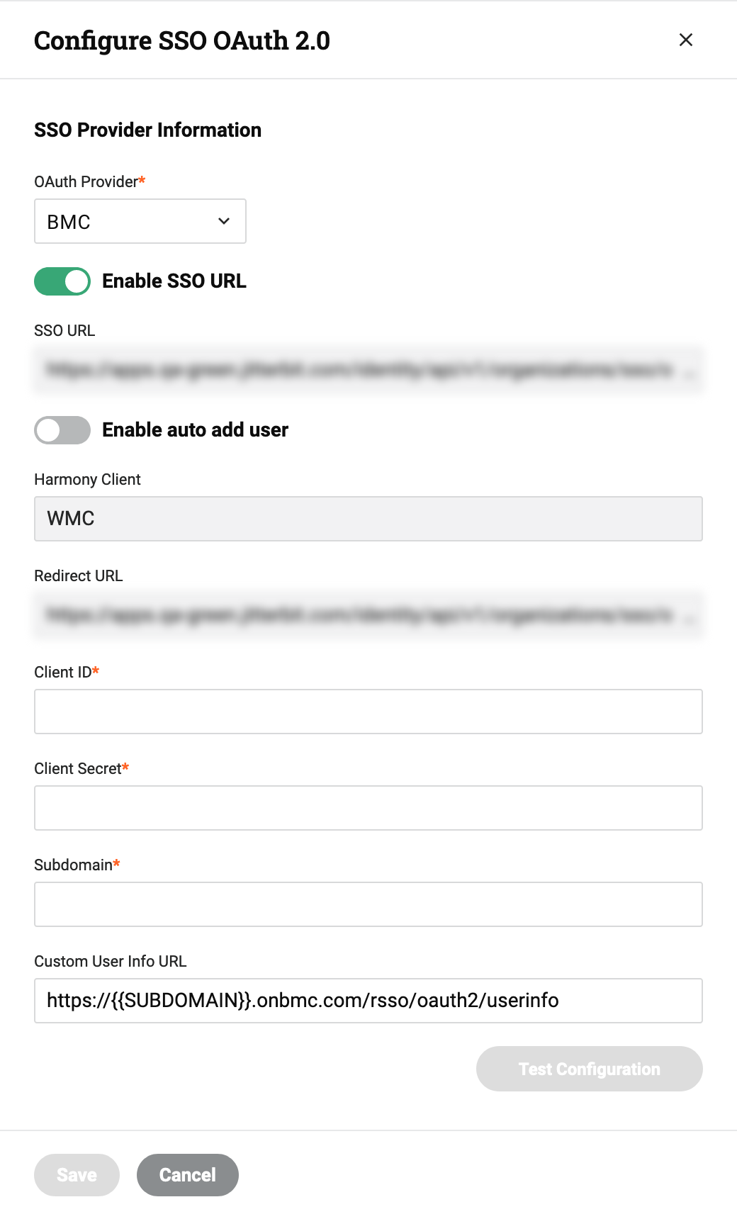
Task: Click the read-only Harmony Client field showing WMC
Action: coord(368,518)
